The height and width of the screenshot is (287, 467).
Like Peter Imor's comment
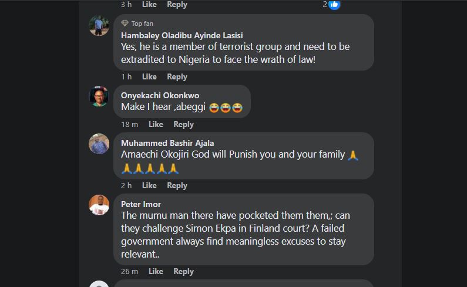[156, 271]
